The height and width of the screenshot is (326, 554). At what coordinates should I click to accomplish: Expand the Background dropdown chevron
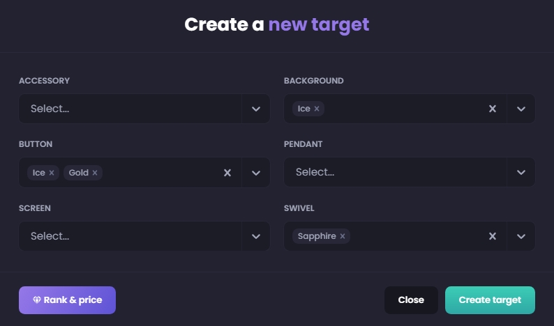[521, 109]
